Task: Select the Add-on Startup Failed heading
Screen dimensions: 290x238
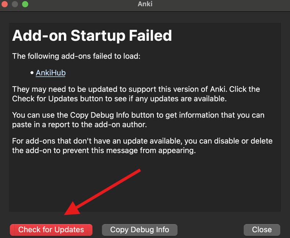Action: pos(92,36)
